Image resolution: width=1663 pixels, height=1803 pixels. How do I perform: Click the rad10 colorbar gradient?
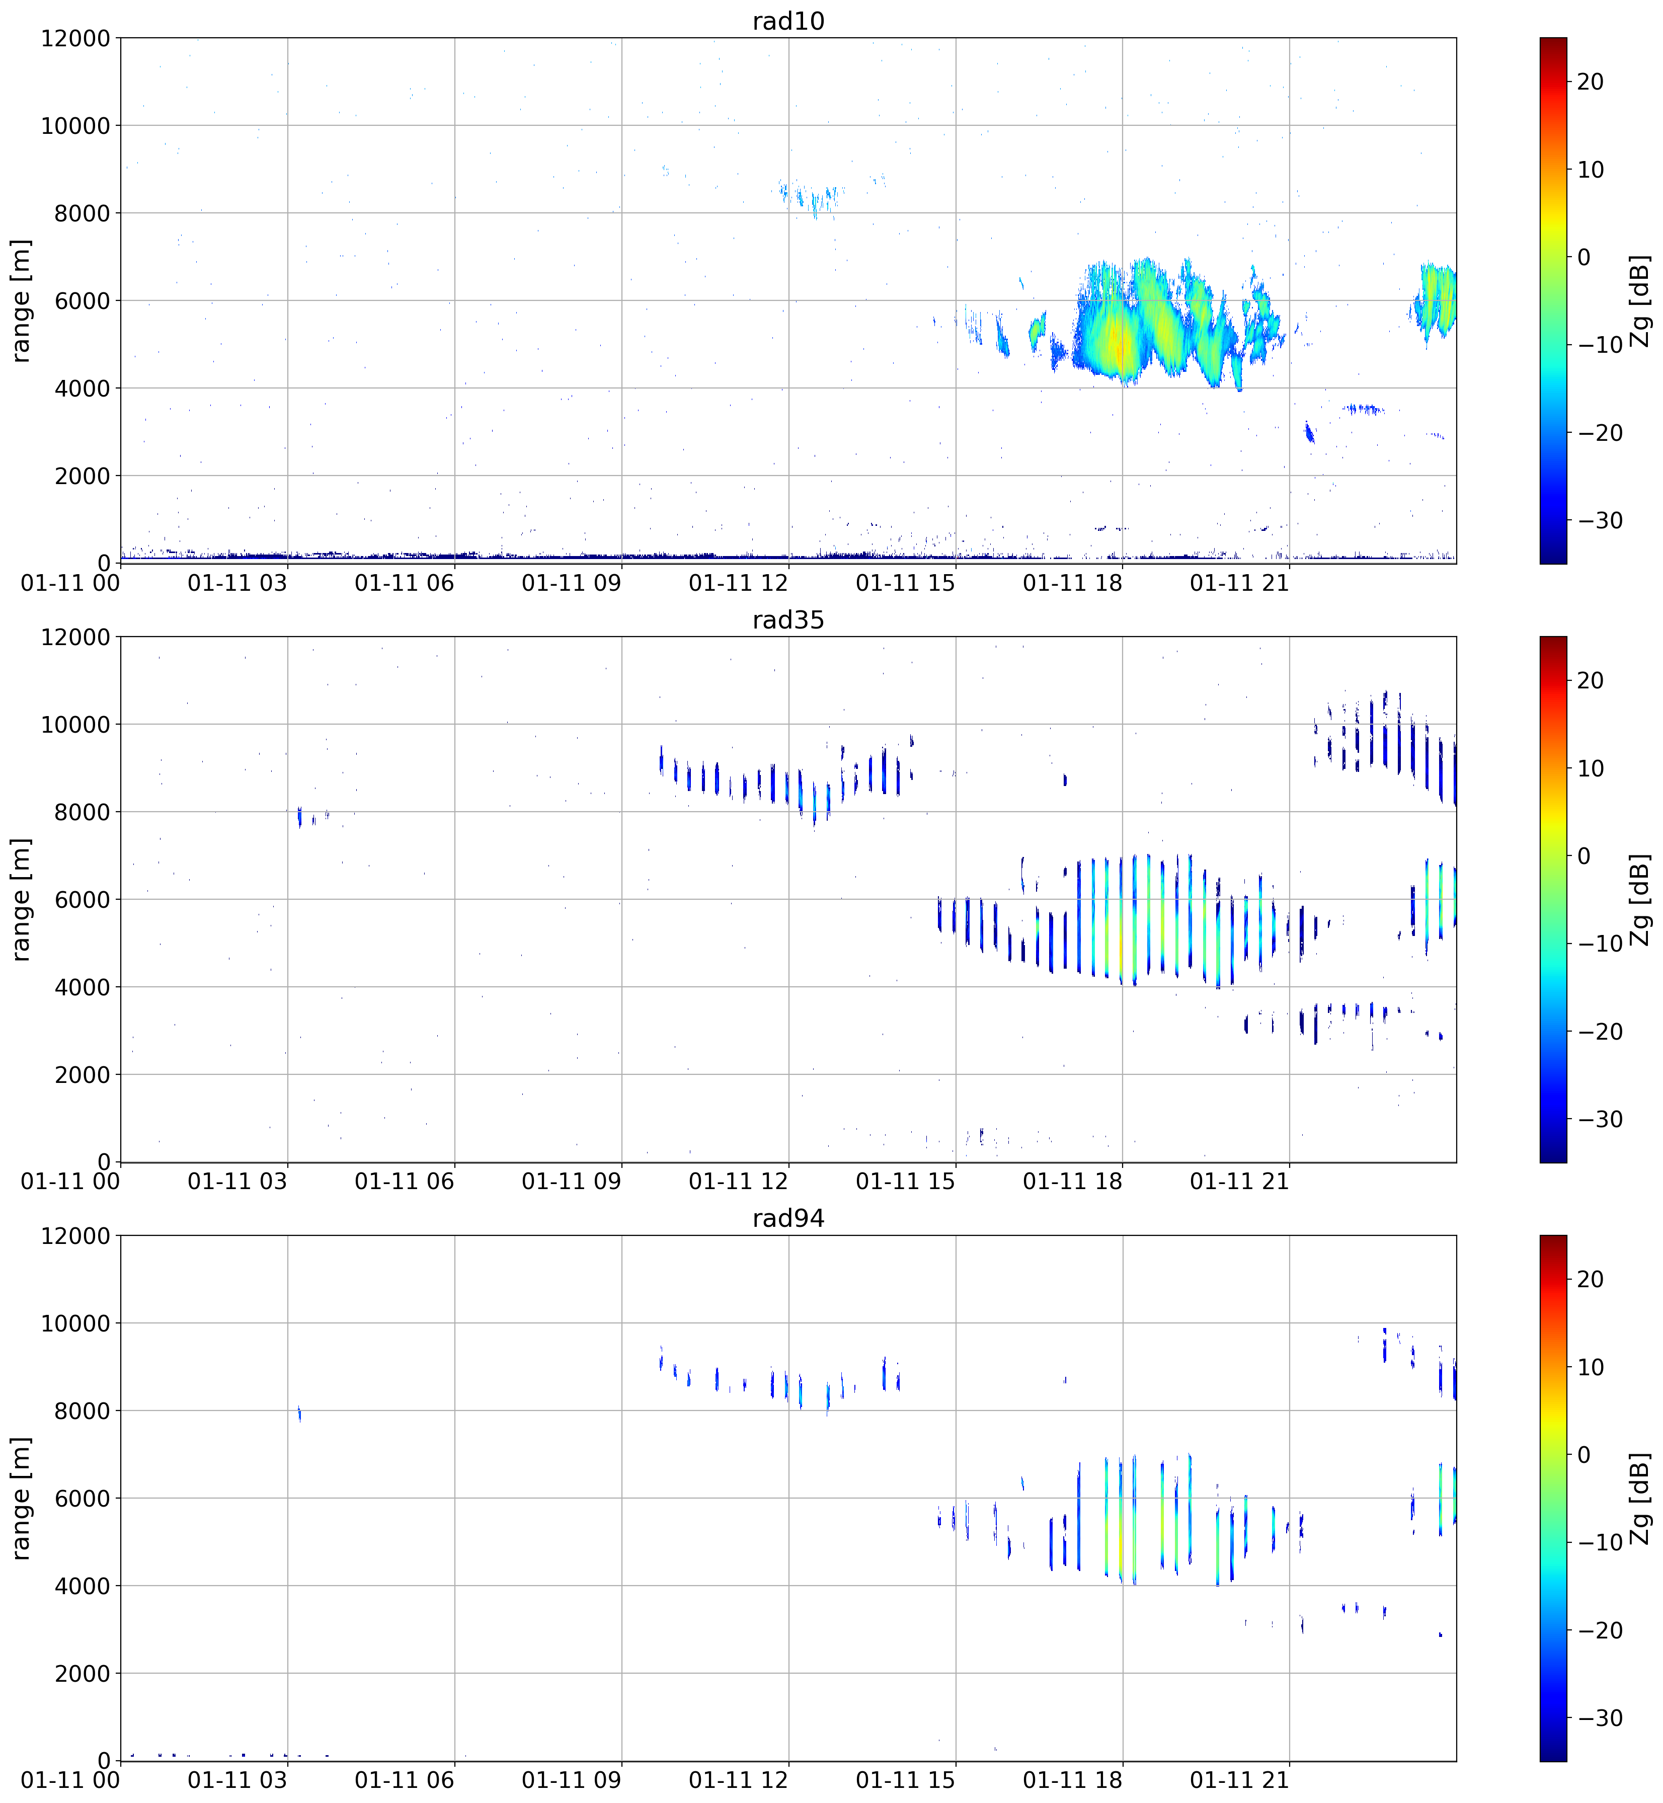(x=1553, y=300)
